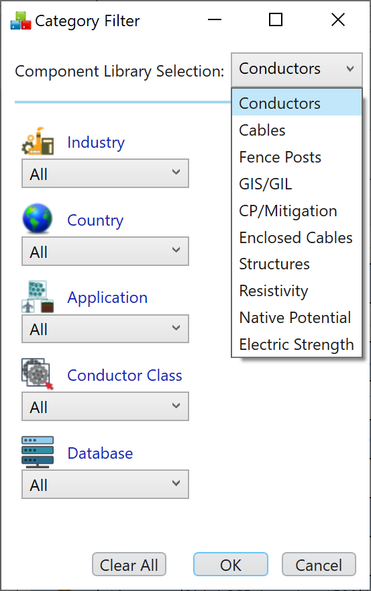Image resolution: width=371 pixels, height=591 pixels.
Task: Open the Application filter dropdown
Action: pos(105,329)
